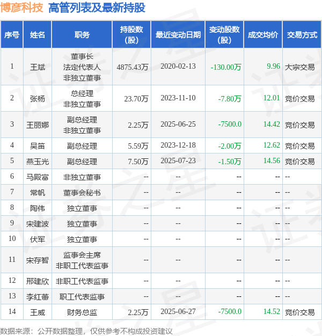Click the date 2023-12-18
This screenshot has width=322, height=336.
(178, 145)
